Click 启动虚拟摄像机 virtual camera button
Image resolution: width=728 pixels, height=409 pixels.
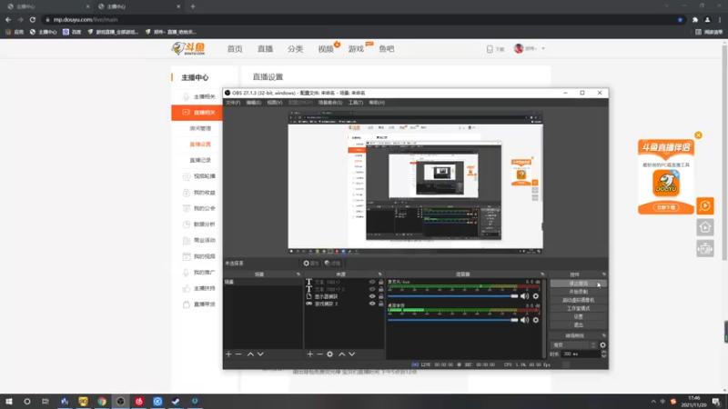pyautogui.click(x=578, y=300)
